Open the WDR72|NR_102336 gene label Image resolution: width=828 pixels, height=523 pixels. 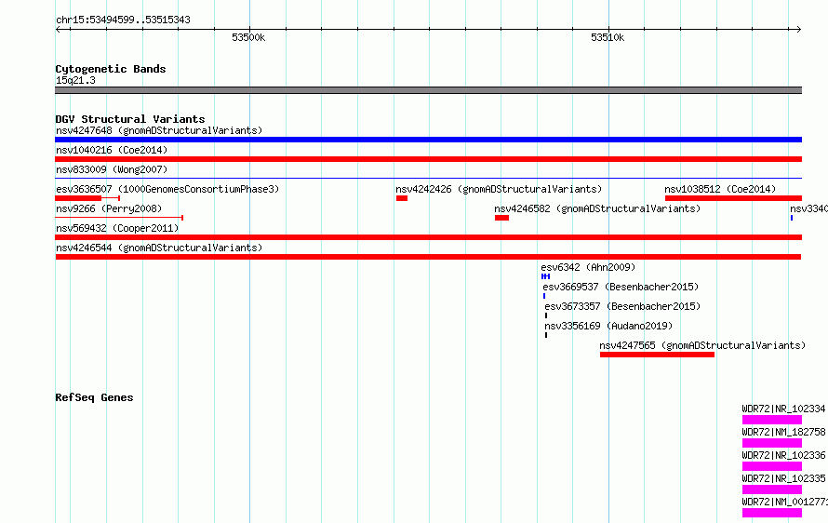coord(783,455)
